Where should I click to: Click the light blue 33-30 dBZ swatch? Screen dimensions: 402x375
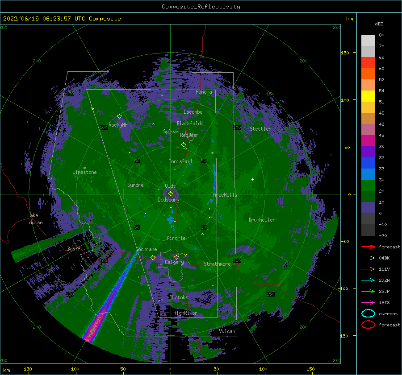point(368,174)
